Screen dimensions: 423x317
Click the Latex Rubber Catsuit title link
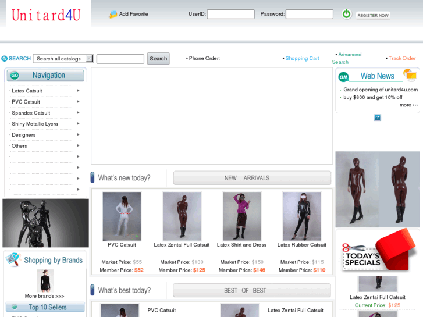(302, 245)
